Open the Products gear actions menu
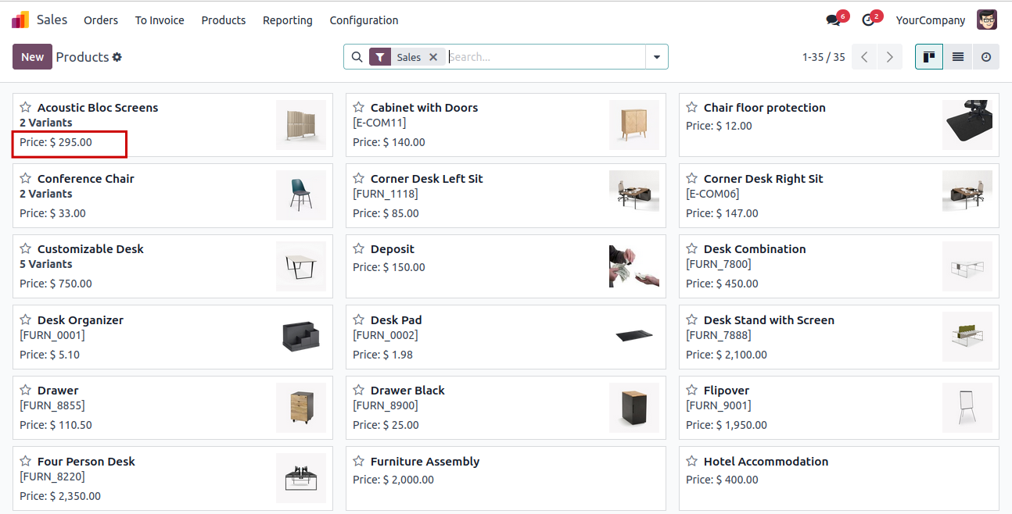Image resolution: width=1012 pixels, height=514 pixels. pos(117,57)
